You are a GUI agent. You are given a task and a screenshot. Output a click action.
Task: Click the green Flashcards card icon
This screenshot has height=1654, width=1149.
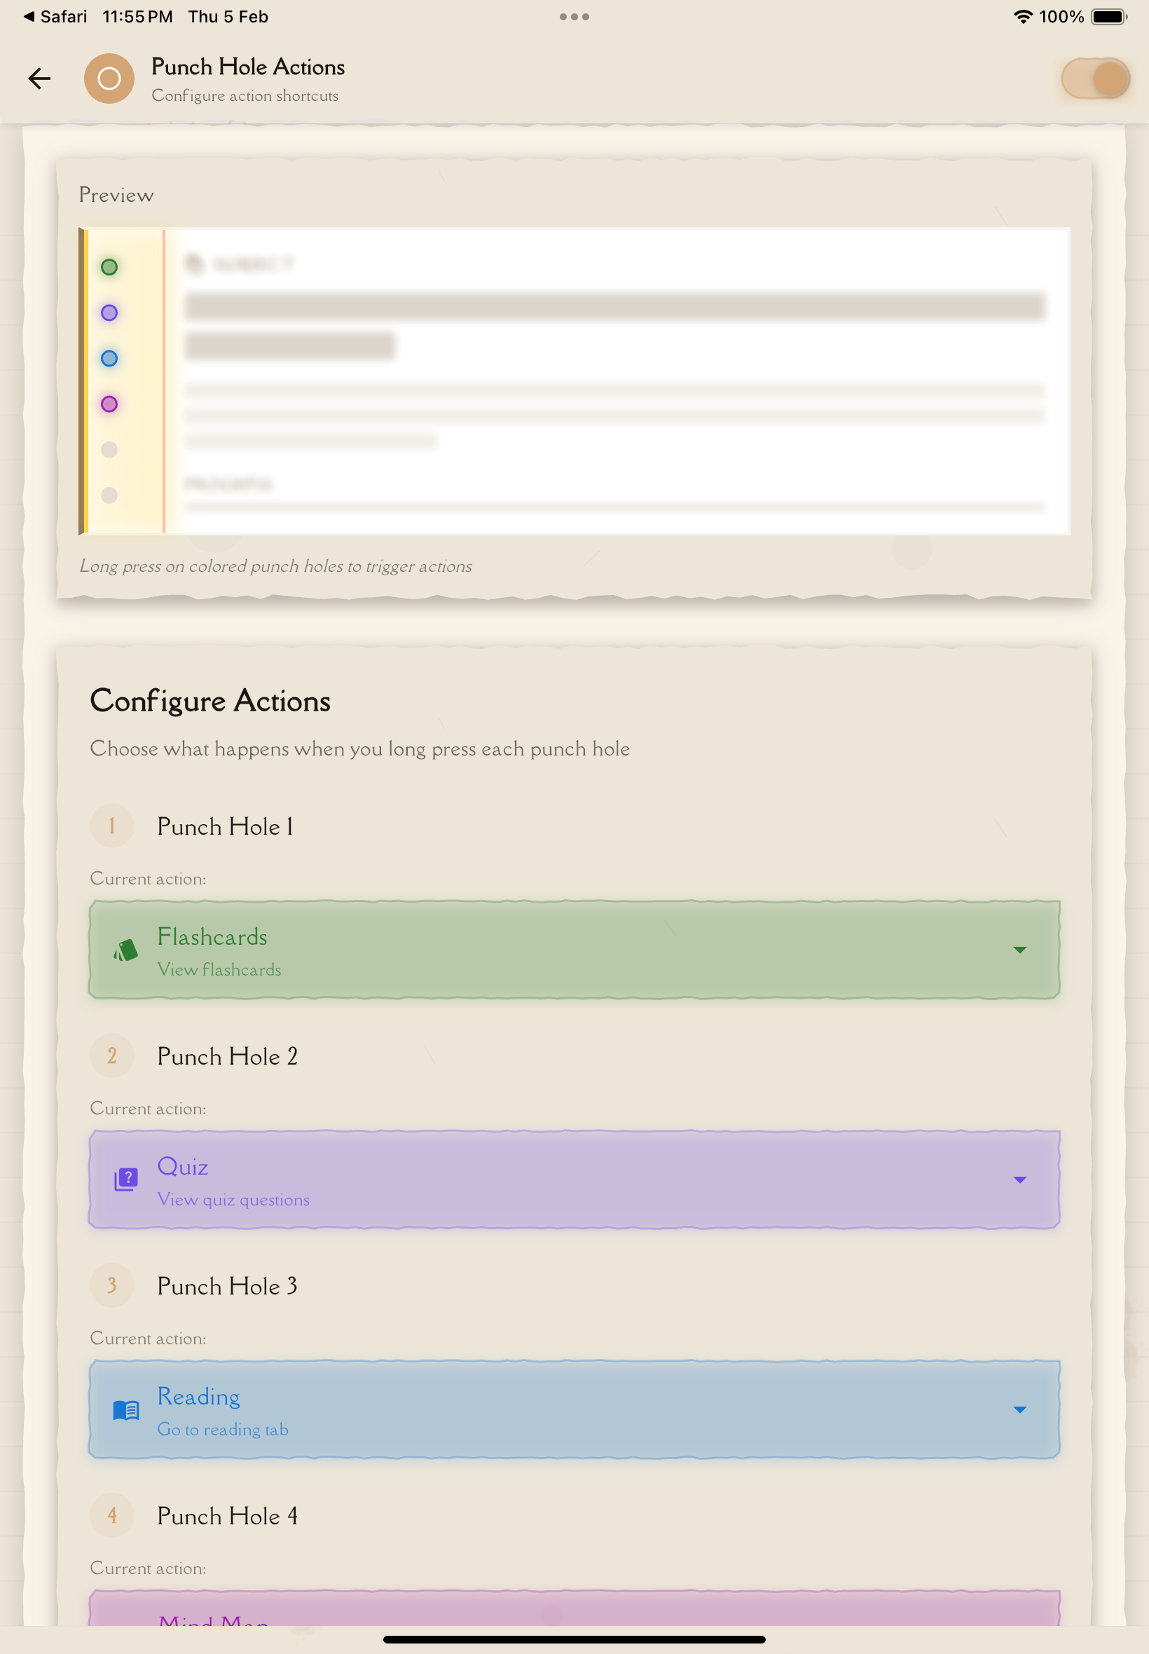pyautogui.click(x=125, y=950)
